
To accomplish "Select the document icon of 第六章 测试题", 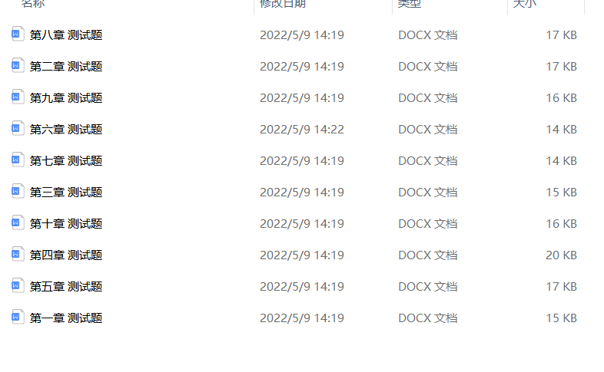I will pos(18,128).
